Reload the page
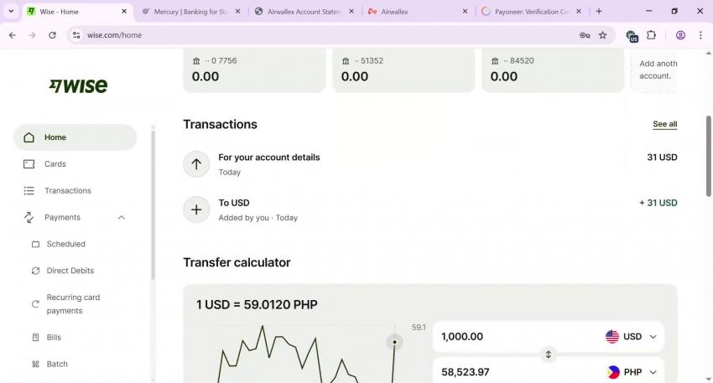Image resolution: width=713 pixels, height=383 pixels. click(x=52, y=35)
